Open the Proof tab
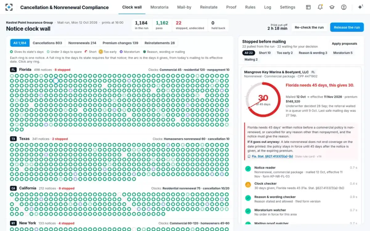 [x=231, y=7]
